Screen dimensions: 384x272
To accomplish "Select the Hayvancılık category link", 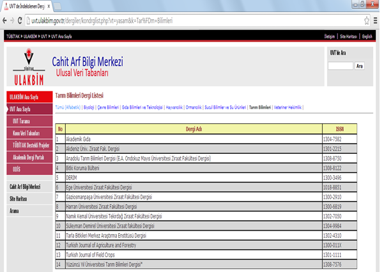I will 171,107.
